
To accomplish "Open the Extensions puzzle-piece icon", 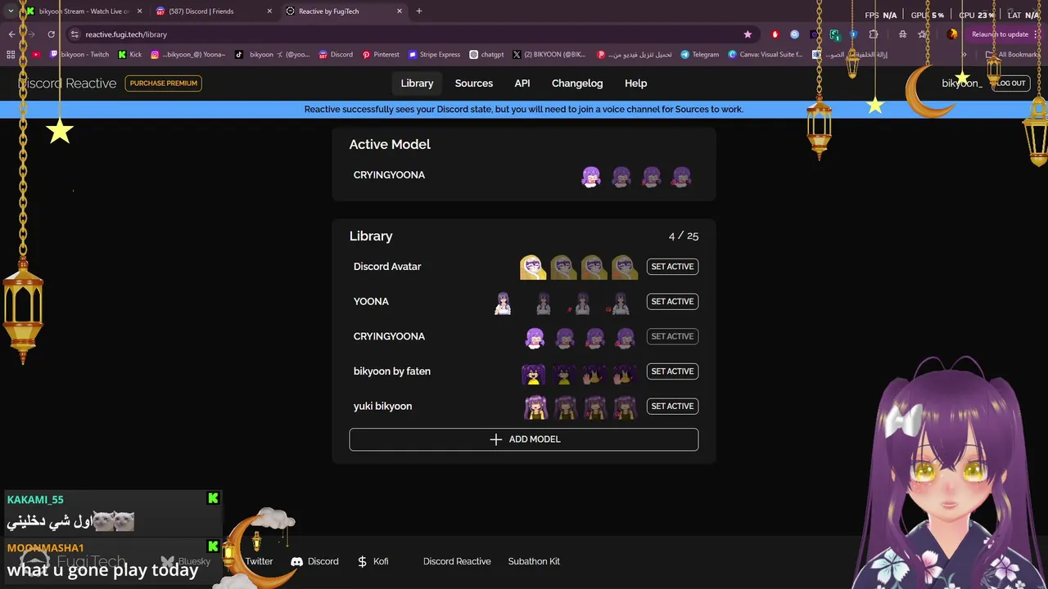I will click(x=874, y=34).
